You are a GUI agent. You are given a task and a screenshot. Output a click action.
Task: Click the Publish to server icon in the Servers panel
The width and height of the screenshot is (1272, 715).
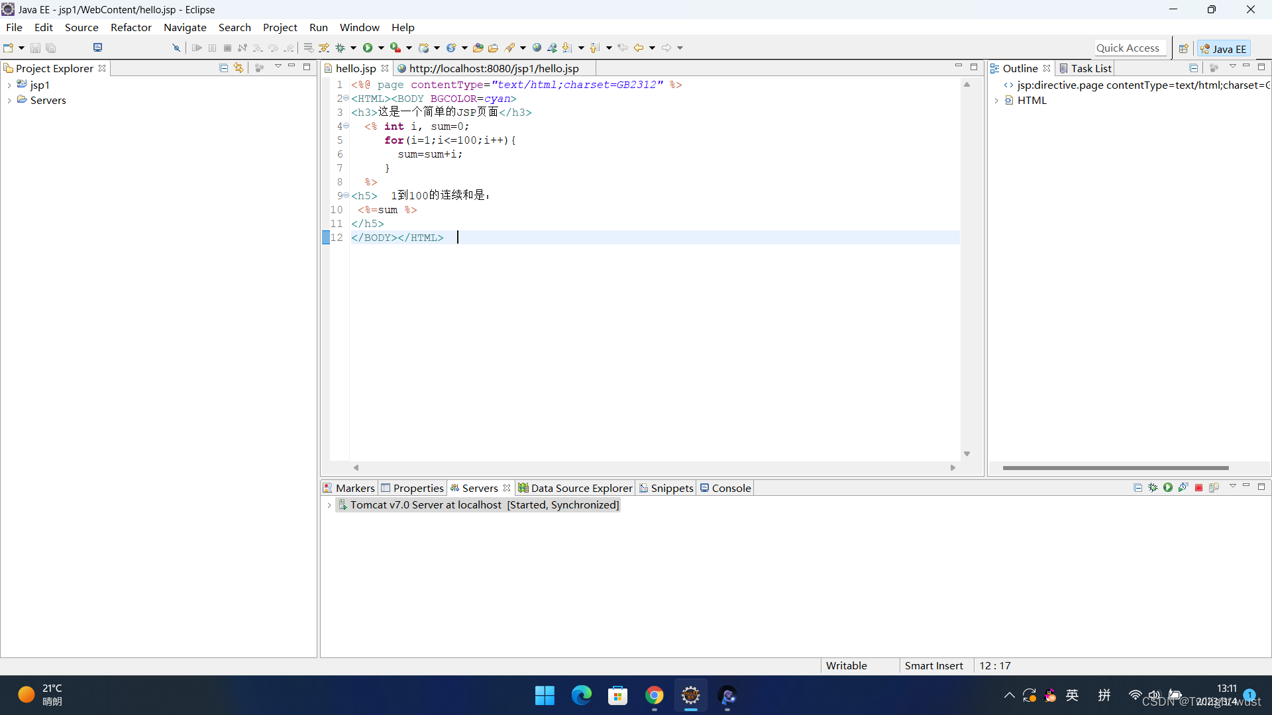click(x=1214, y=488)
